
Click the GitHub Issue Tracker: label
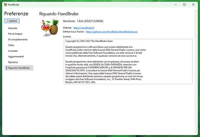pos(74,32)
